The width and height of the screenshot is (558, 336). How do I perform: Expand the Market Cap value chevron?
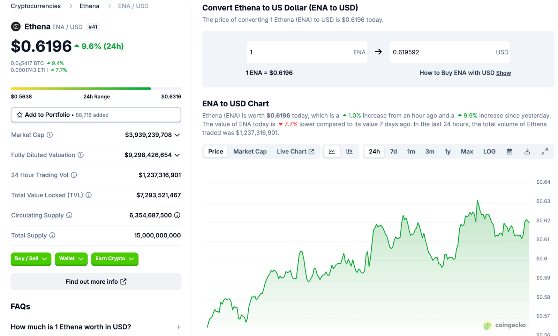click(177, 135)
